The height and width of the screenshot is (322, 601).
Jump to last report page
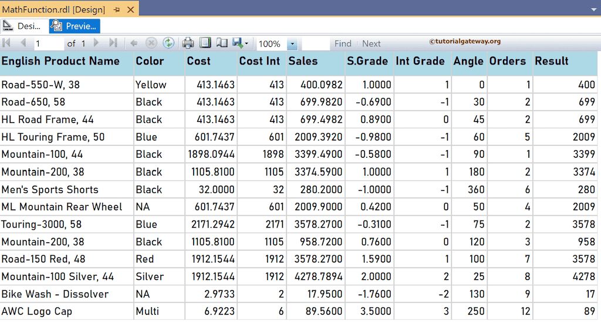click(113, 43)
